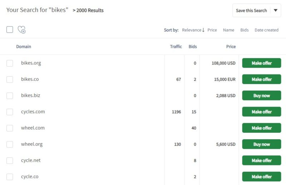Sort results by Name
The width and height of the screenshot is (286, 185).
228,30
